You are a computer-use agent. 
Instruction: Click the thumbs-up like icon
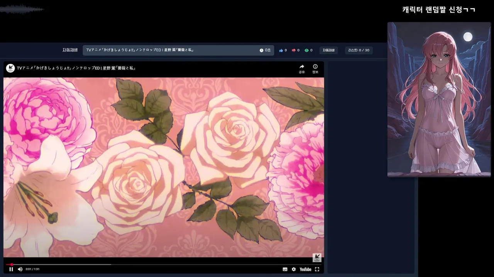(281, 50)
